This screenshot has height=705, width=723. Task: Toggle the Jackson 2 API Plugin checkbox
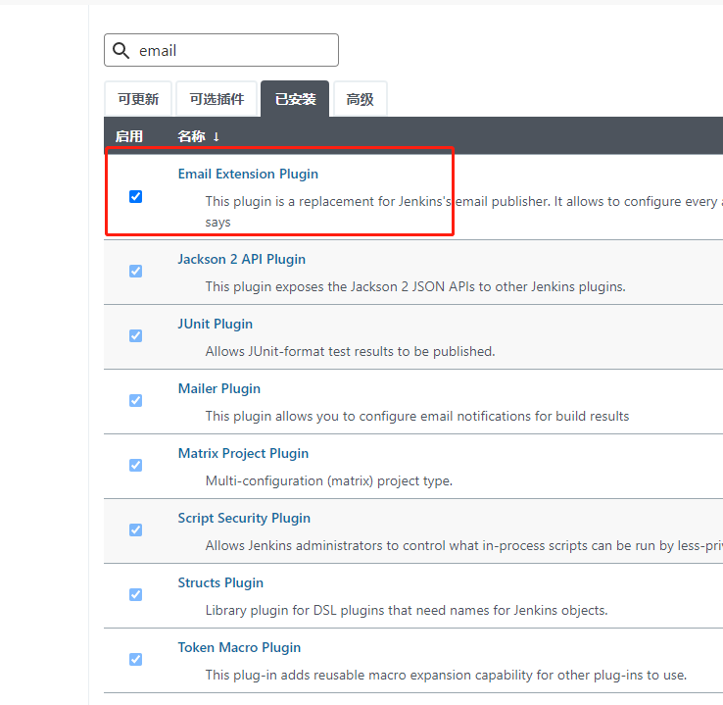click(135, 271)
